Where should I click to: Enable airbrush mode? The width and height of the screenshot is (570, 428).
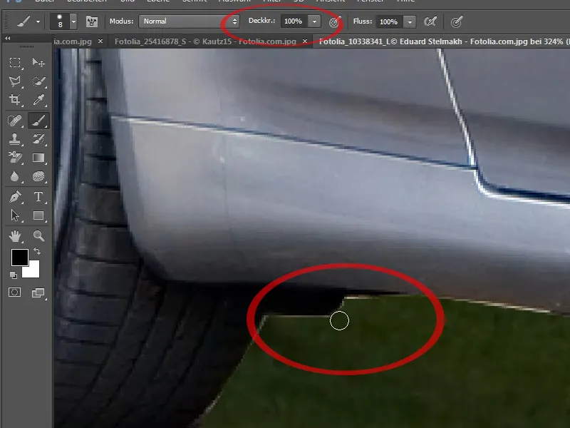coord(430,22)
